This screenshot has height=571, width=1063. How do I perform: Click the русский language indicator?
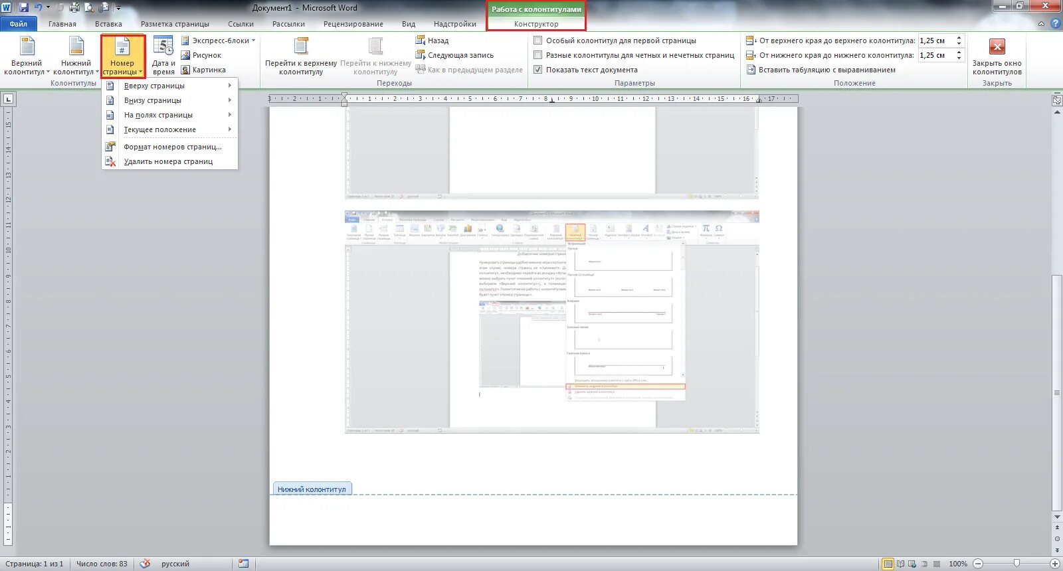click(x=175, y=564)
